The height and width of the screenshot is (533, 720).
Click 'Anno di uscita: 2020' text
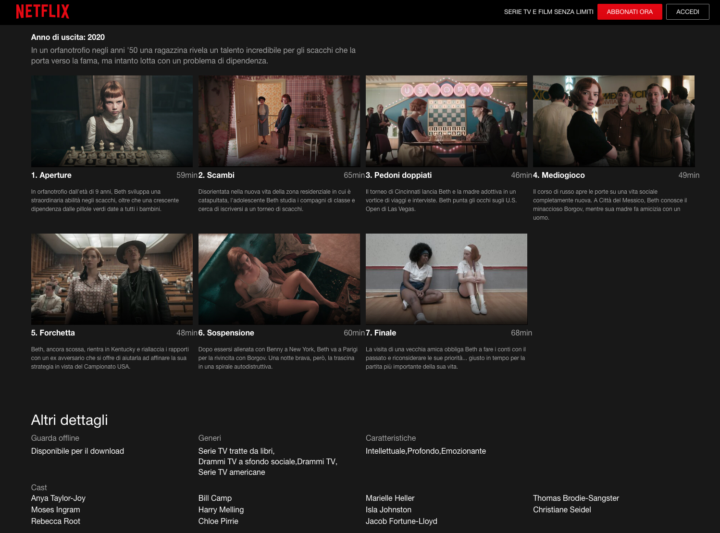(68, 37)
